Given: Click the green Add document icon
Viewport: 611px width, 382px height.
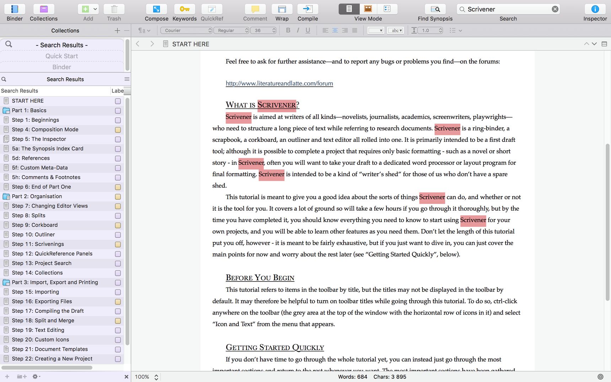Looking at the screenshot, I should 85,9.
